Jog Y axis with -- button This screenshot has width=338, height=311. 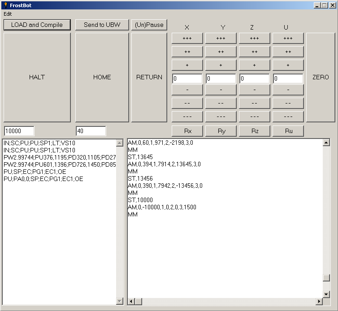pos(221,103)
